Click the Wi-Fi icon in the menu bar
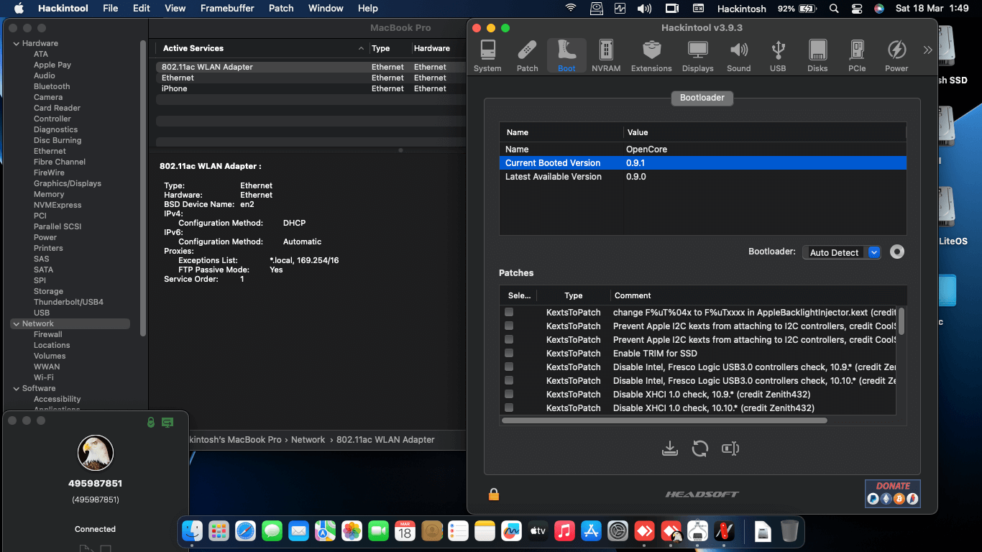The height and width of the screenshot is (552, 982). coord(571,9)
